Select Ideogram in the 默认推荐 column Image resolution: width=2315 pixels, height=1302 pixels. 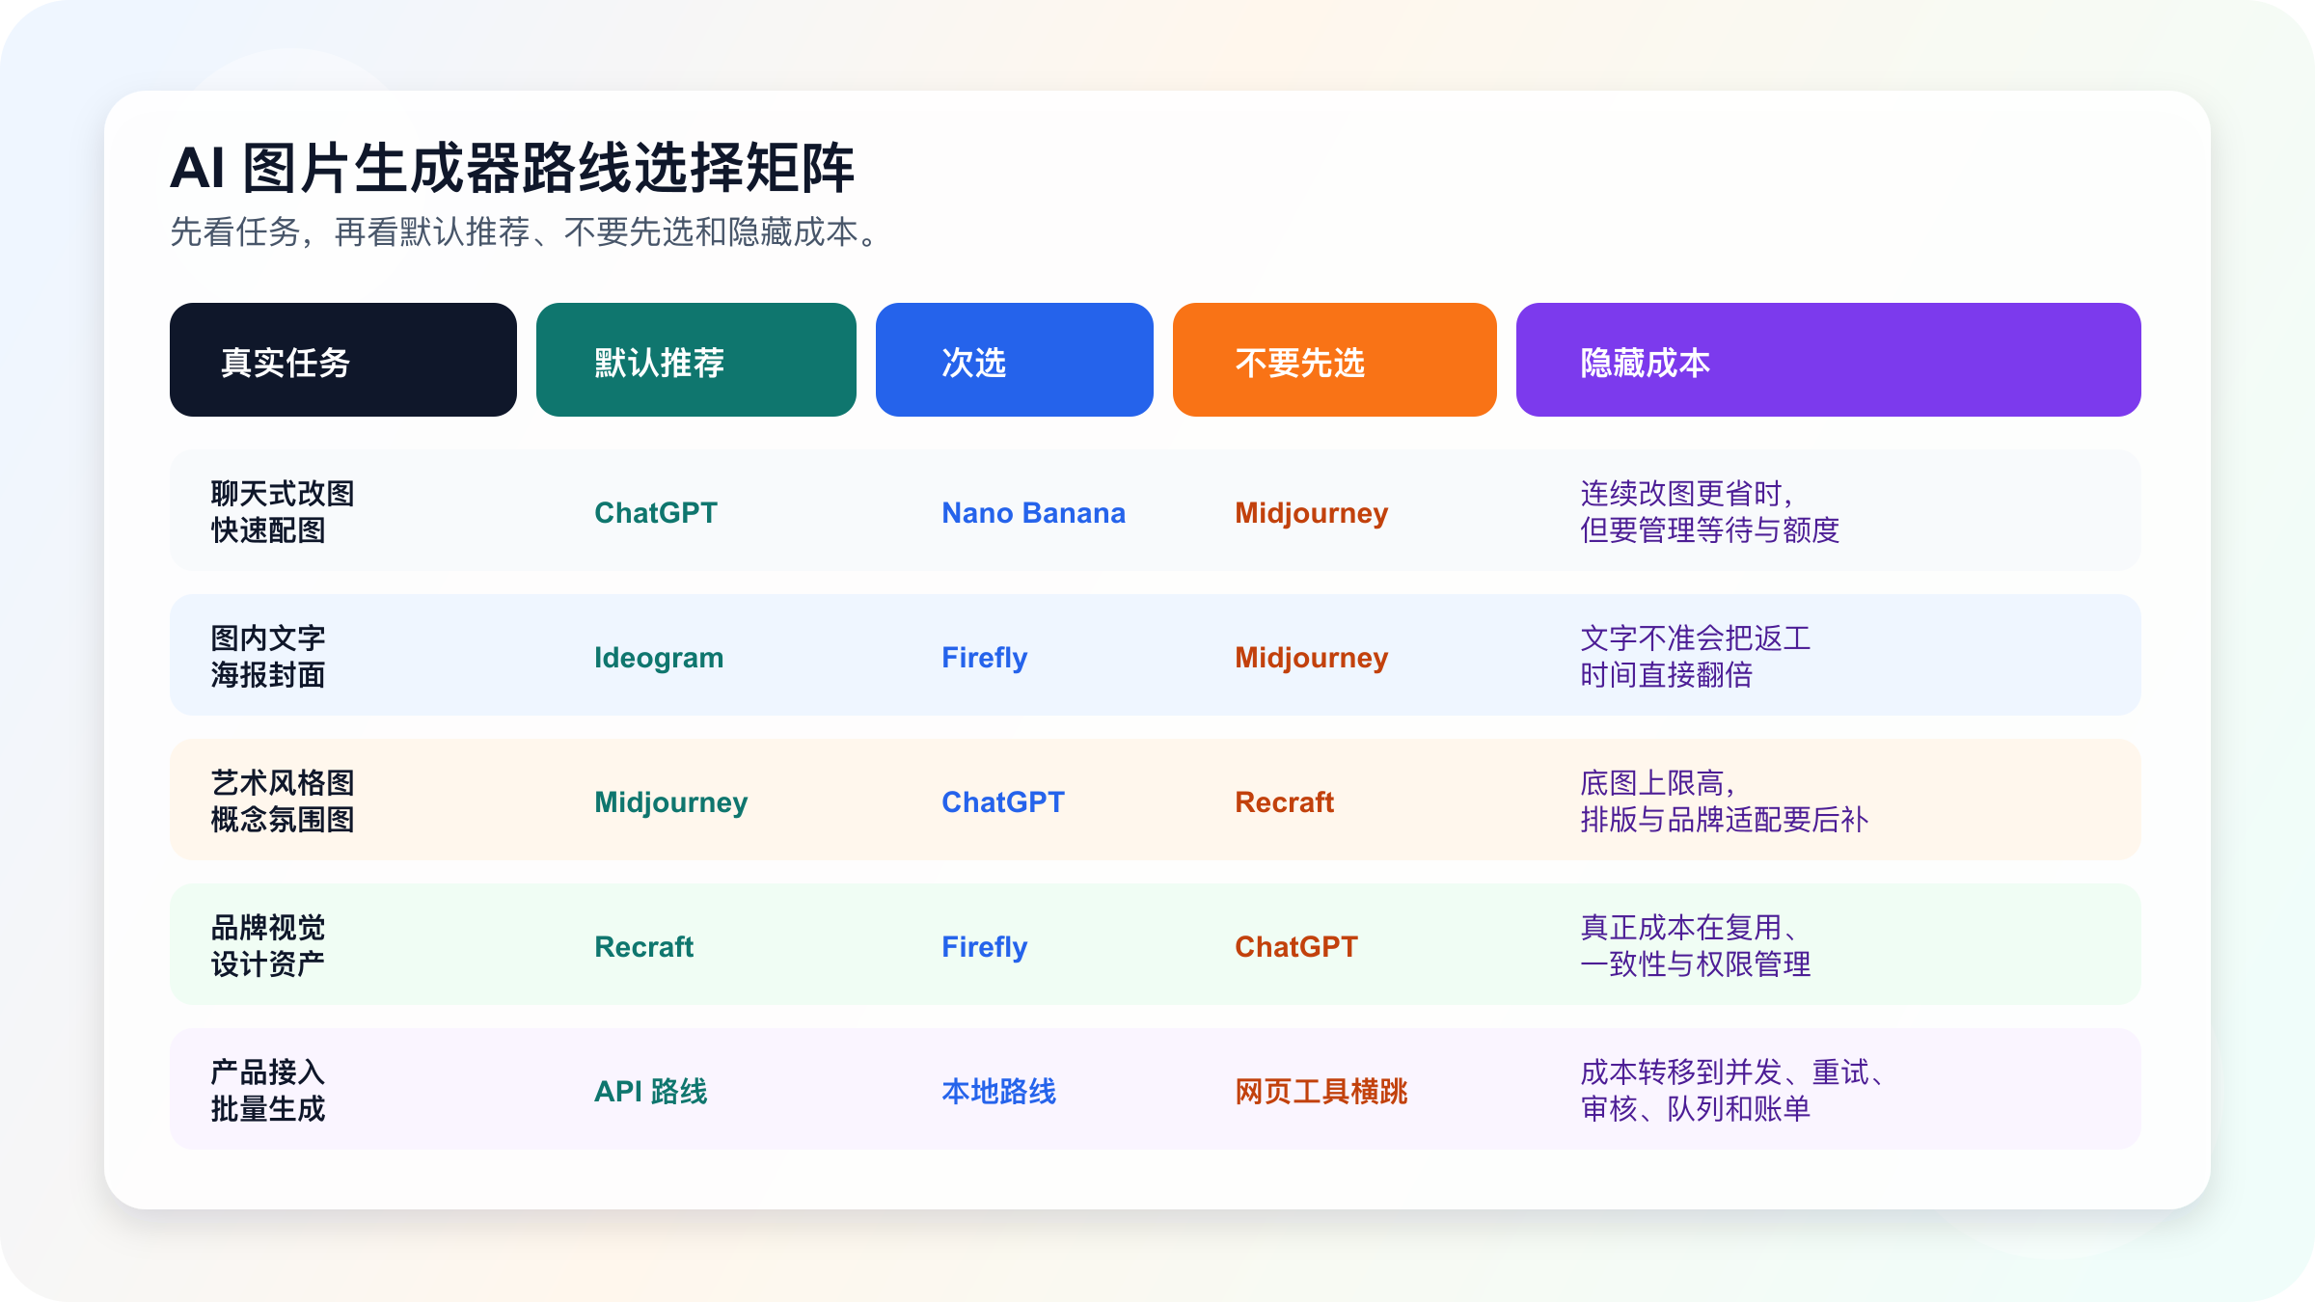coord(659,657)
